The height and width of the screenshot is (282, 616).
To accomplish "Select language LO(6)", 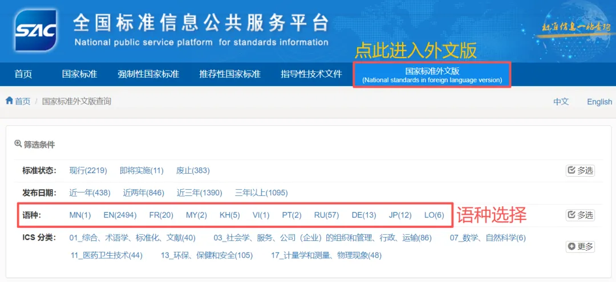I will click(x=434, y=215).
